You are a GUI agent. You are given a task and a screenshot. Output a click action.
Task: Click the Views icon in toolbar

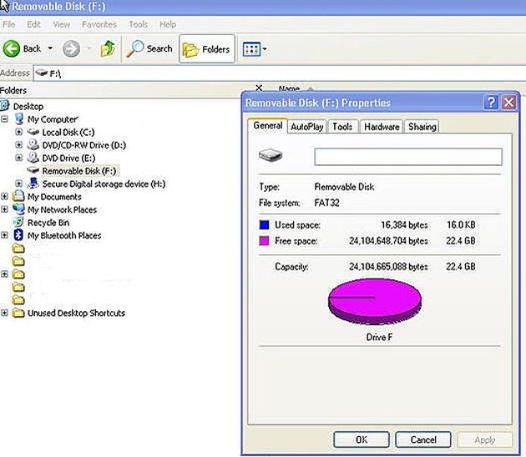(251, 49)
